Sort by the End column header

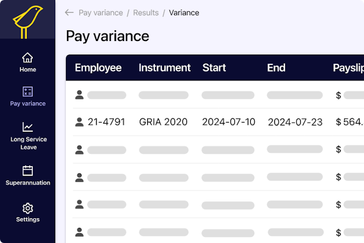[x=276, y=67]
